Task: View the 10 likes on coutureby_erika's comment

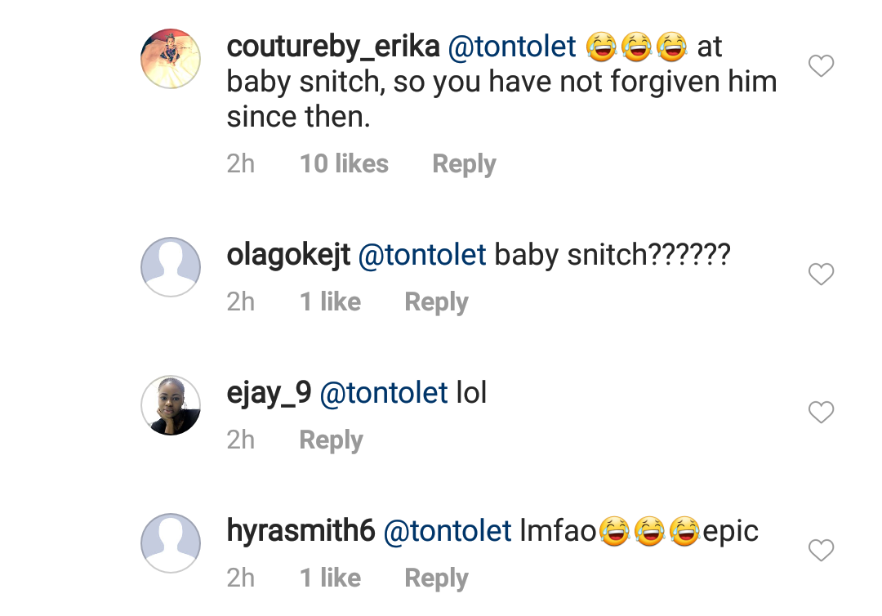Action: (344, 164)
